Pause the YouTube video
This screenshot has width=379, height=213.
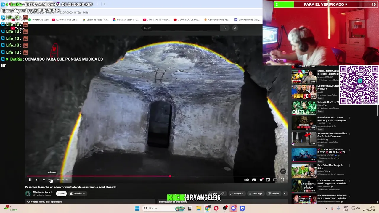click(x=30, y=180)
